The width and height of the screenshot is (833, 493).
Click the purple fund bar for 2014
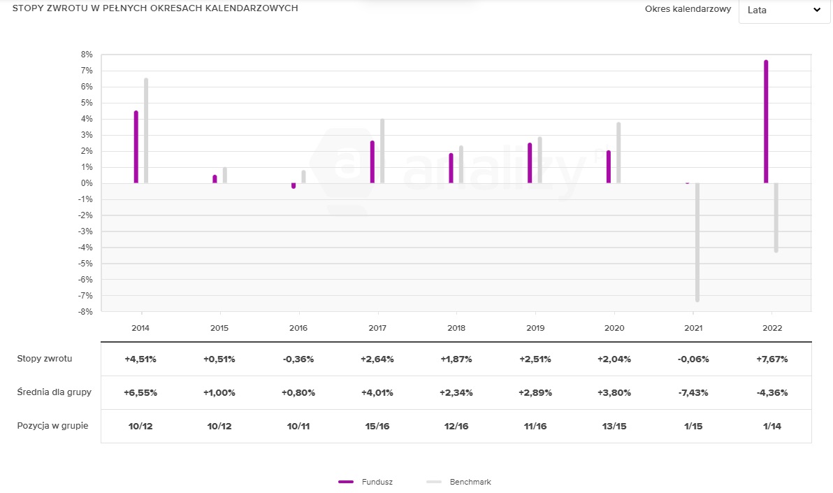point(136,147)
